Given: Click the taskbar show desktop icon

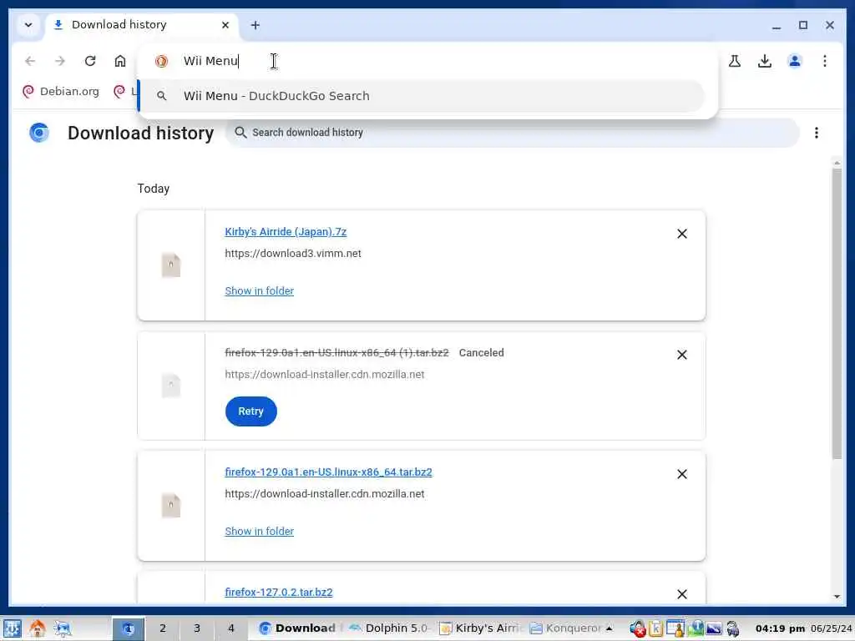Looking at the screenshot, I should point(63,628).
